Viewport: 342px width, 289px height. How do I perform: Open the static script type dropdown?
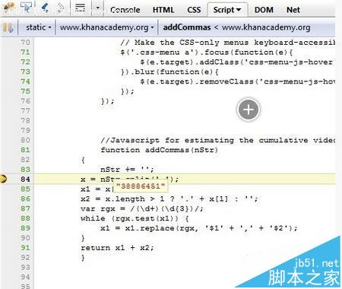coord(39,27)
